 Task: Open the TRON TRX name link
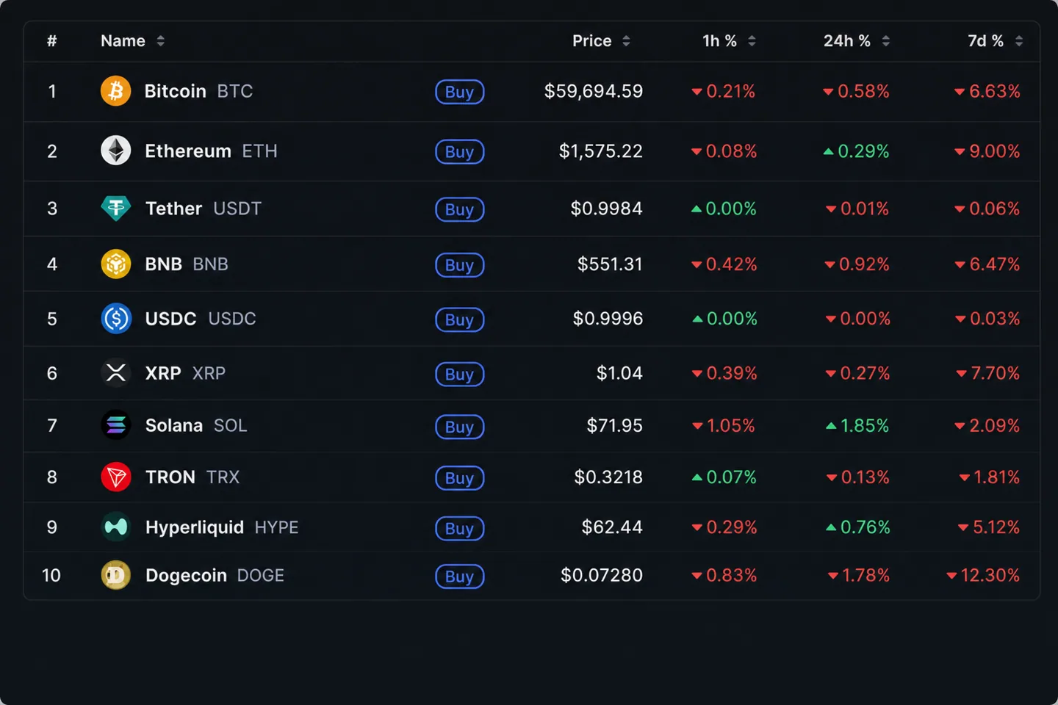192,477
